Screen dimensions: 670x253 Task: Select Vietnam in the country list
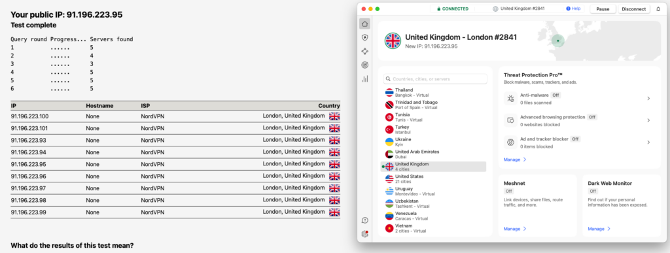pyautogui.click(x=433, y=228)
